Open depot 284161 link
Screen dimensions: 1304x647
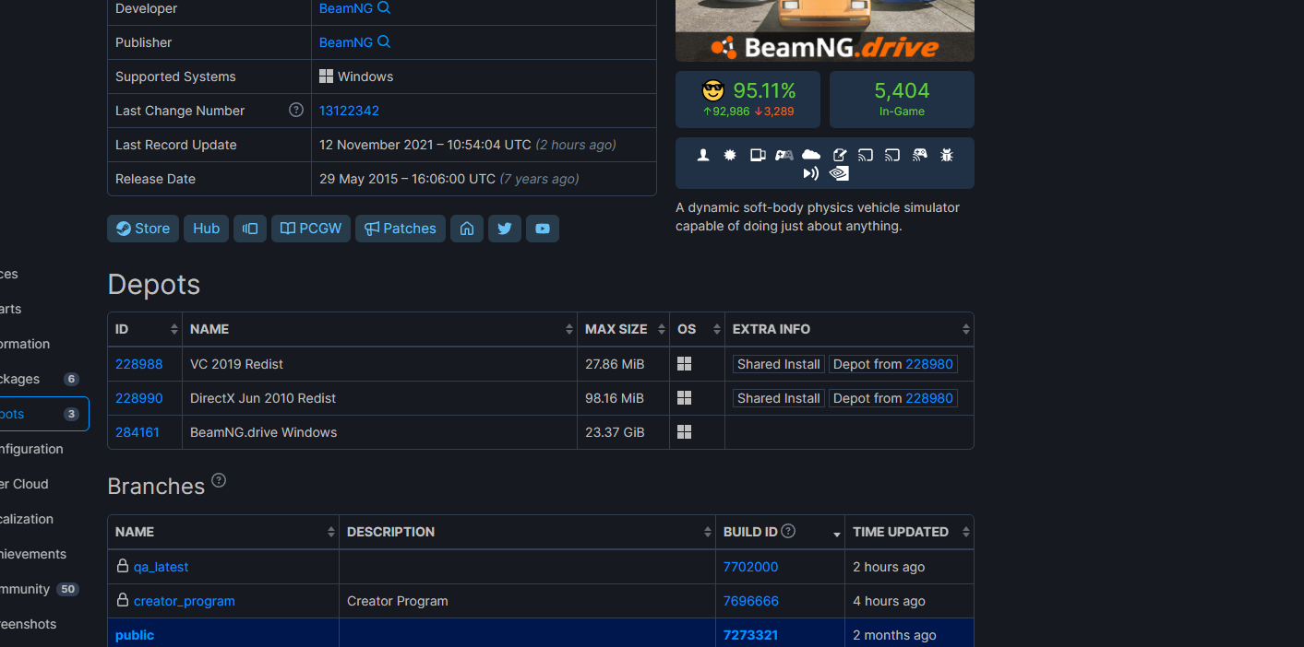(137, 432)
